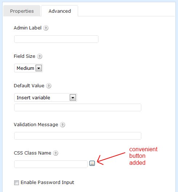Enable the Password Input checkbox
This screenshot has height=192, width=178.
(x=16, y=183)
